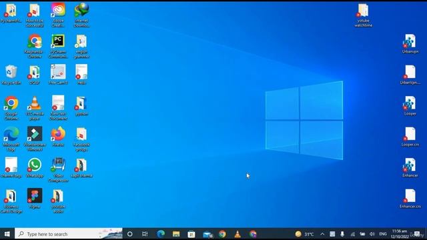This screenshot has width=427, height=240.
Task: Open File Explorer from the taskbar
Action: coord(176,234)
